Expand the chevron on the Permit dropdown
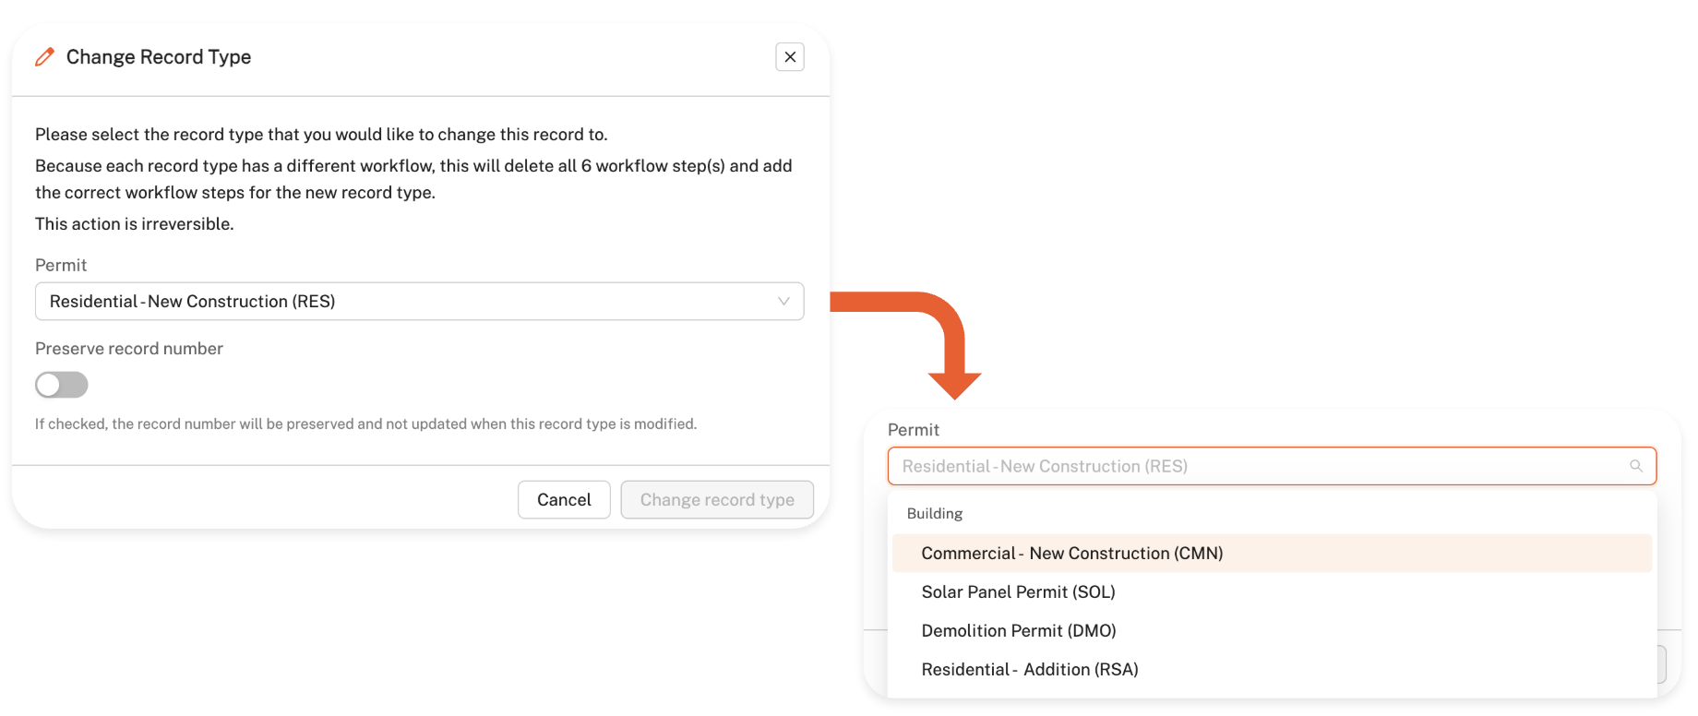 pyautogui.click(x=783, y=302)
